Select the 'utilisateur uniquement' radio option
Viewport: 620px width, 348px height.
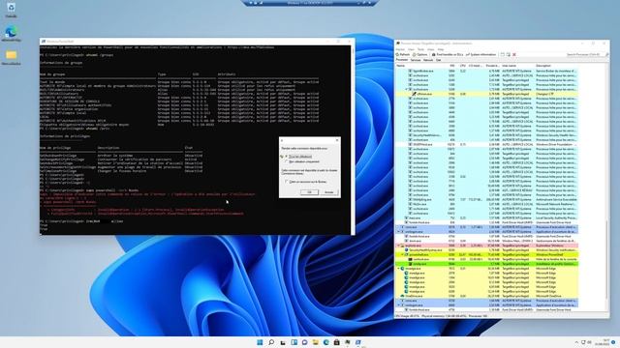coord(287,161)
